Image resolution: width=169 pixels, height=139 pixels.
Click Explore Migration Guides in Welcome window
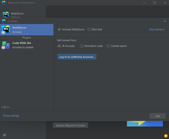click(70, 125)
